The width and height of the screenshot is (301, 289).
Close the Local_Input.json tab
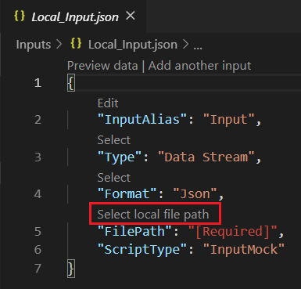tap(131, 16)
